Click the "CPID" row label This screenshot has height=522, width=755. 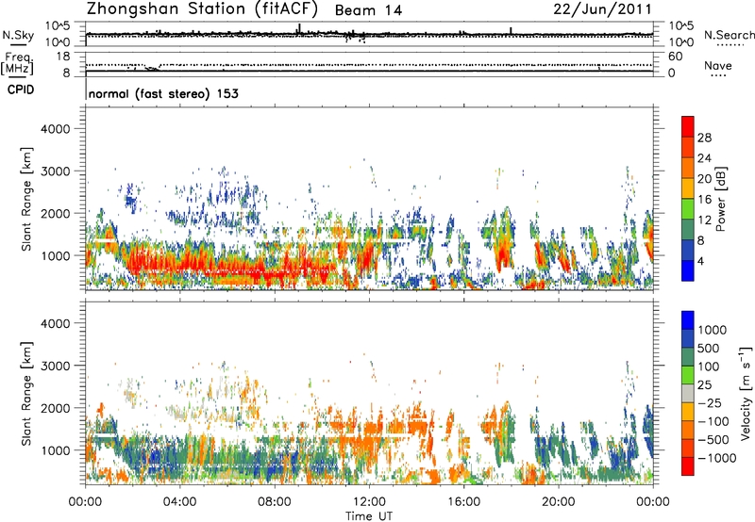click(x=21, y=90)
